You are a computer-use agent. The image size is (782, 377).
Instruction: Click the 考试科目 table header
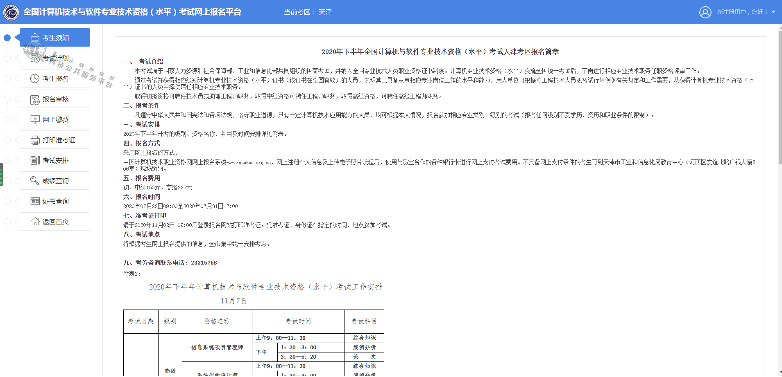(x=364, y=321)
